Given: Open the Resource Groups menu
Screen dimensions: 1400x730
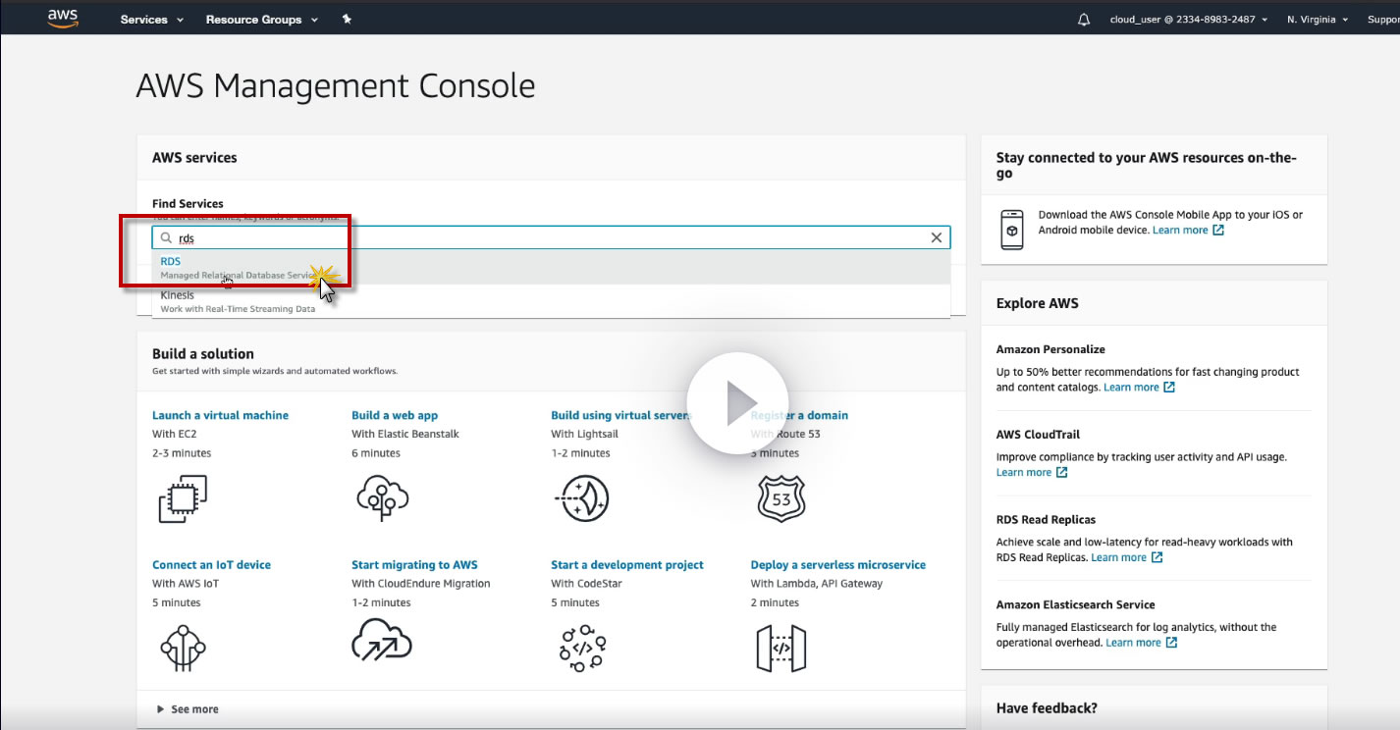Looking at the screenshot, I should [261, 20].
